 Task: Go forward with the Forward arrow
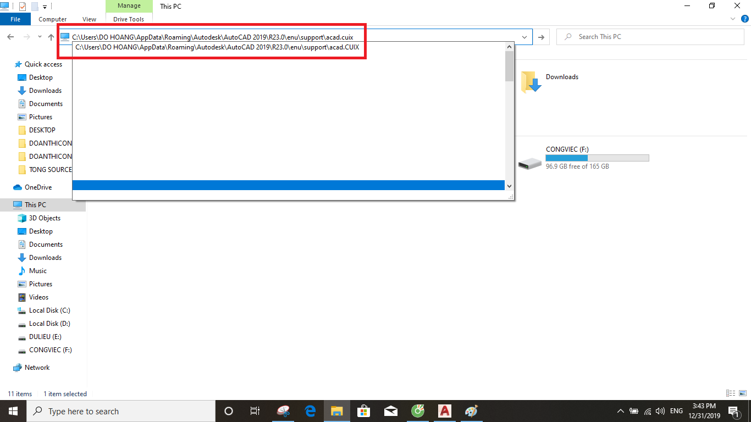[26, 37]
